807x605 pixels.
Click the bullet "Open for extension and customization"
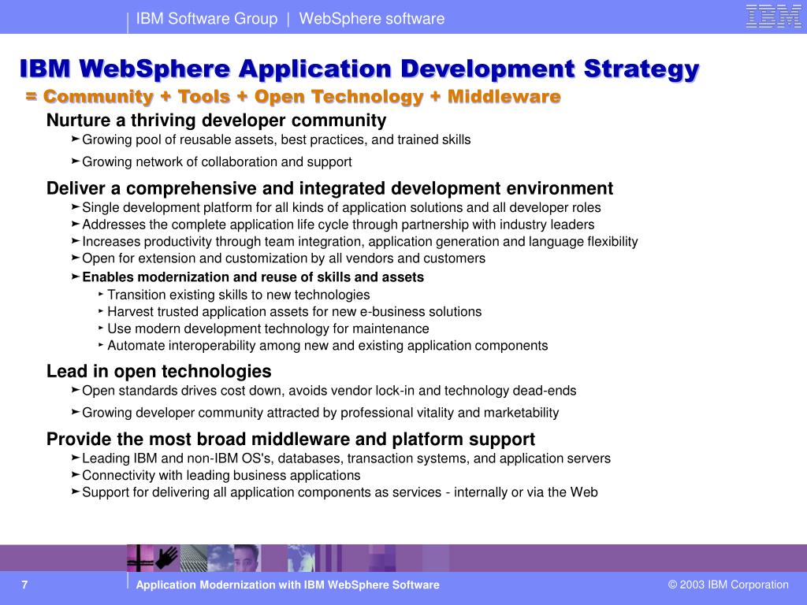(284, 258)
